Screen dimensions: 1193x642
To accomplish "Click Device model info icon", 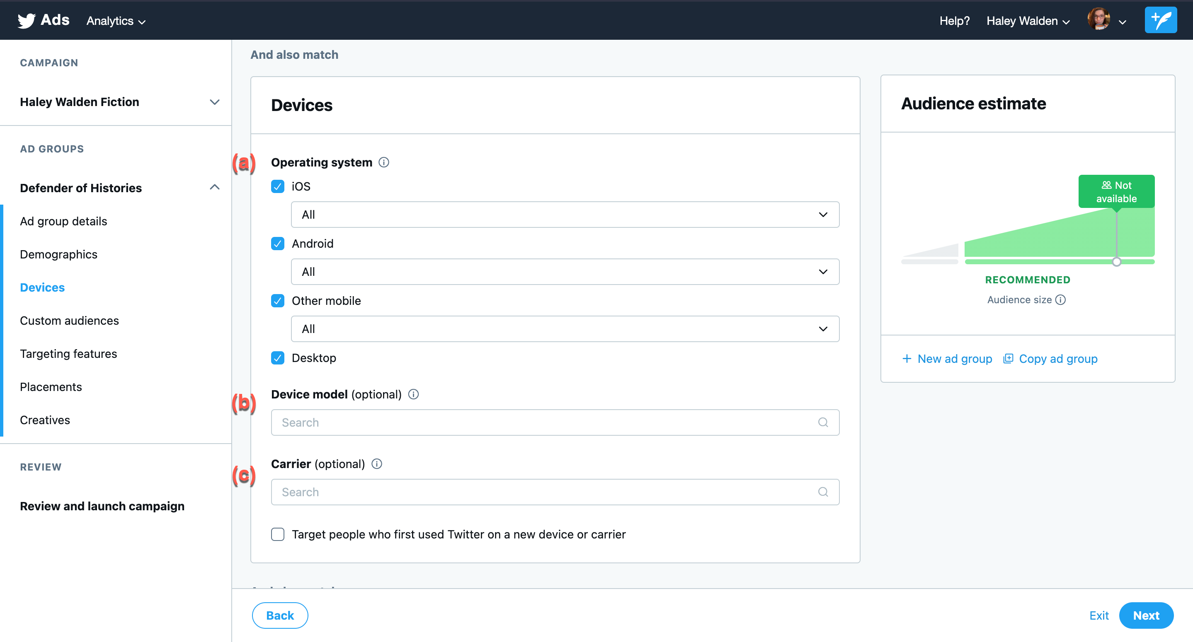I will pyautogui.click(x=413, y=394).
